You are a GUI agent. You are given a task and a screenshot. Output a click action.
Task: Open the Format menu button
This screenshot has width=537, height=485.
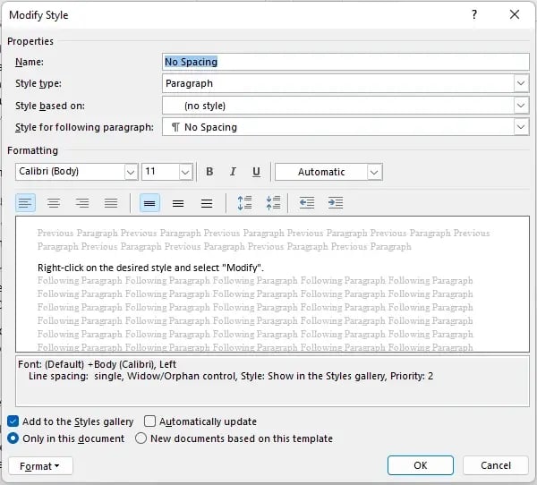tap(40, 465)
